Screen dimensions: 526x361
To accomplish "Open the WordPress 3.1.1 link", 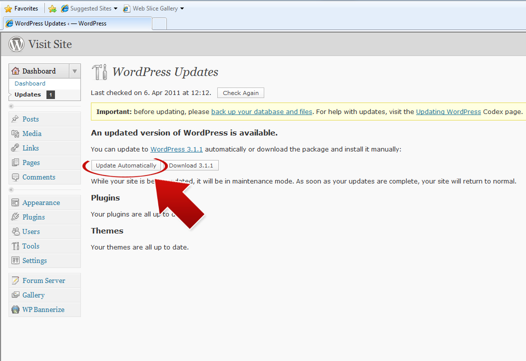I will (x=176, y=149).
